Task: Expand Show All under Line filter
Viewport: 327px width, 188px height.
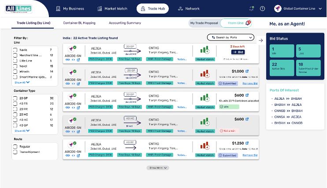Action: coord(22,82)
